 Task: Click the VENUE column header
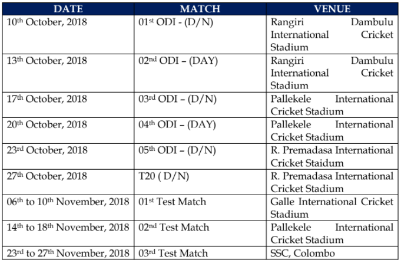(x=332, y=9)
